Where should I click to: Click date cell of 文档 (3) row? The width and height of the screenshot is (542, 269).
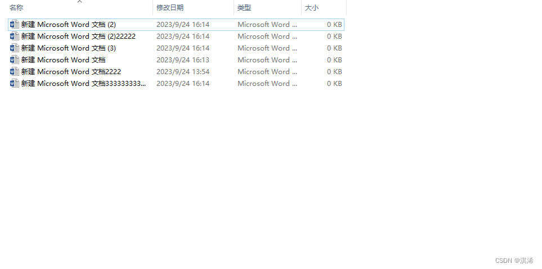coord(183,48)
